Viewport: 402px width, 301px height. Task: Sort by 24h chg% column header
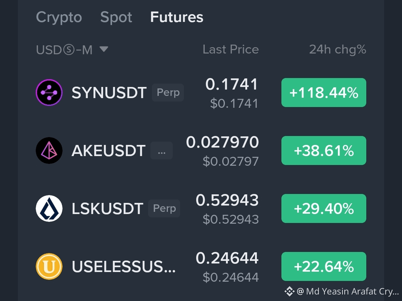click(x=338, y=50)
